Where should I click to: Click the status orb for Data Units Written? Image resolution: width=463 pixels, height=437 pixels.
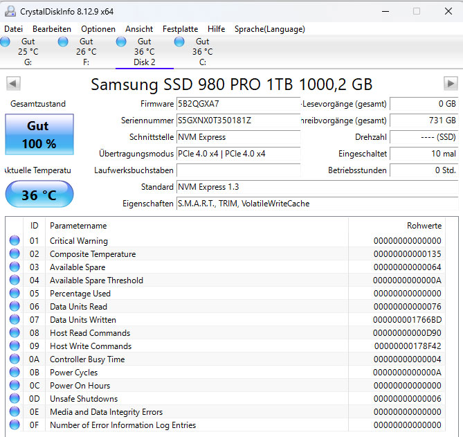[x=15, y=319]
